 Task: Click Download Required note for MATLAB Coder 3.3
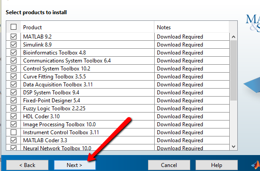[x=180, y=140]
